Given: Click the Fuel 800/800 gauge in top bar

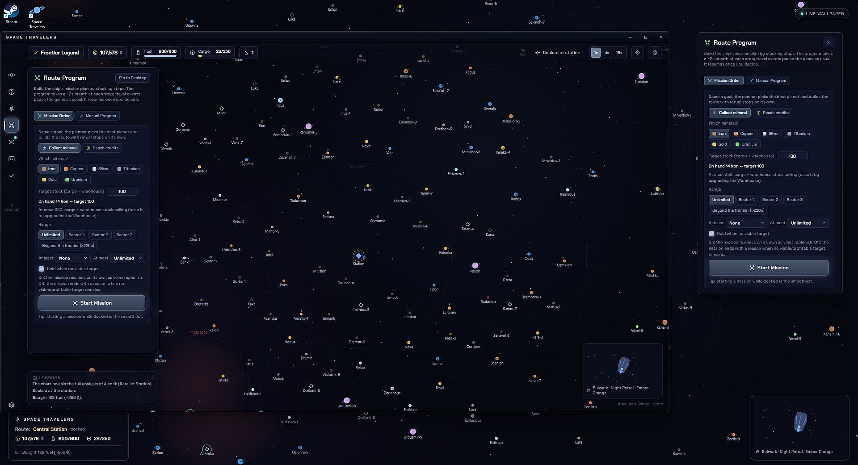Looking at the screenshot, I should (156, 53).
